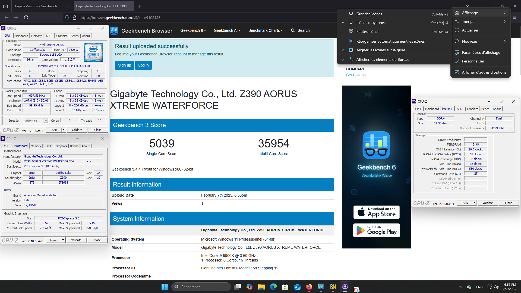This screenshot has width=521, height=293.
Task: Open the ENG language indicator
Action: point(479,287)
